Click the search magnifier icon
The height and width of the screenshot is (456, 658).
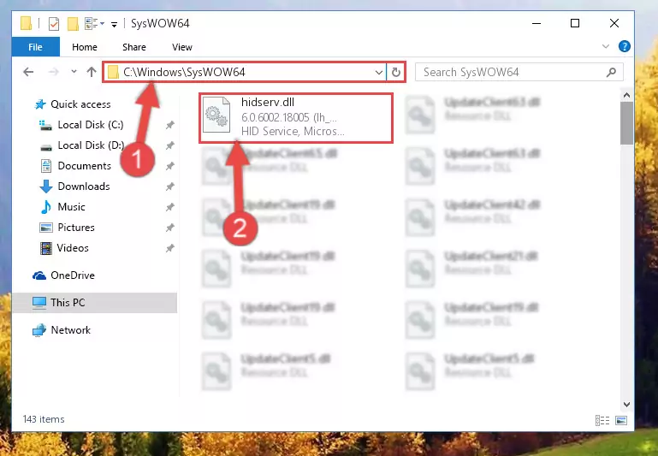click(x=611, y=72)
